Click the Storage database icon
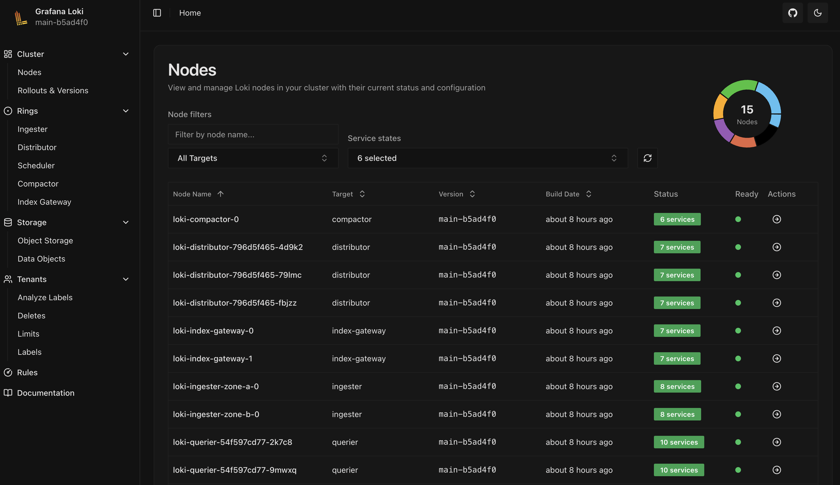This screenshot has width=840, height=485. point(8,222)
